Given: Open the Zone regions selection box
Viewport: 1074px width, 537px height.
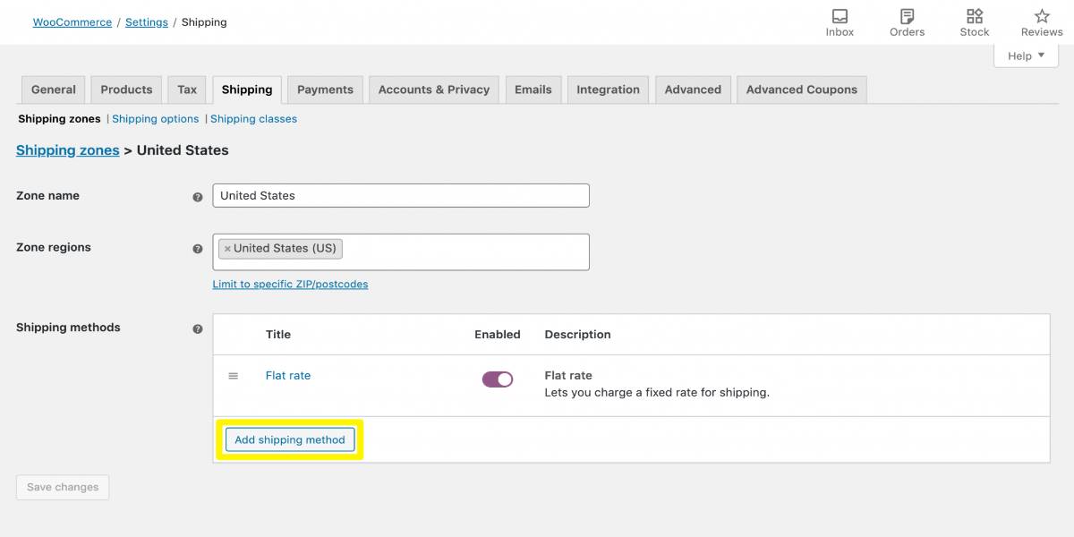Looking at the screenshot, I should [465, 251].
